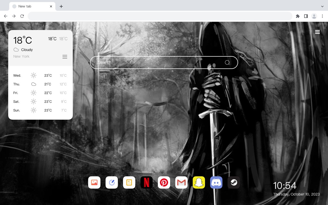328x205 pixels.
Task: Click the Cloudy condition text
Action: click(x=27, y=50)
